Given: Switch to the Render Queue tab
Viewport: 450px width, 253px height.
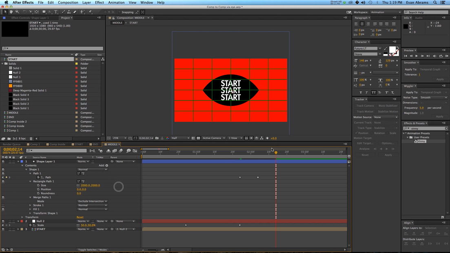Looking at the screenshot, I should [11, 144].
